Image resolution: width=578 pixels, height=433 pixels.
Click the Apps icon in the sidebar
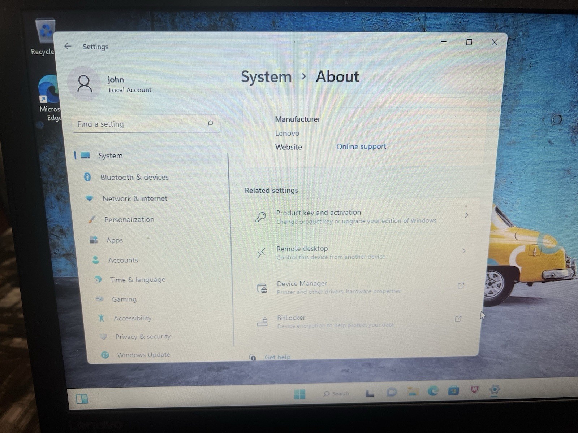pyautogui.click(x=94, y=240)
